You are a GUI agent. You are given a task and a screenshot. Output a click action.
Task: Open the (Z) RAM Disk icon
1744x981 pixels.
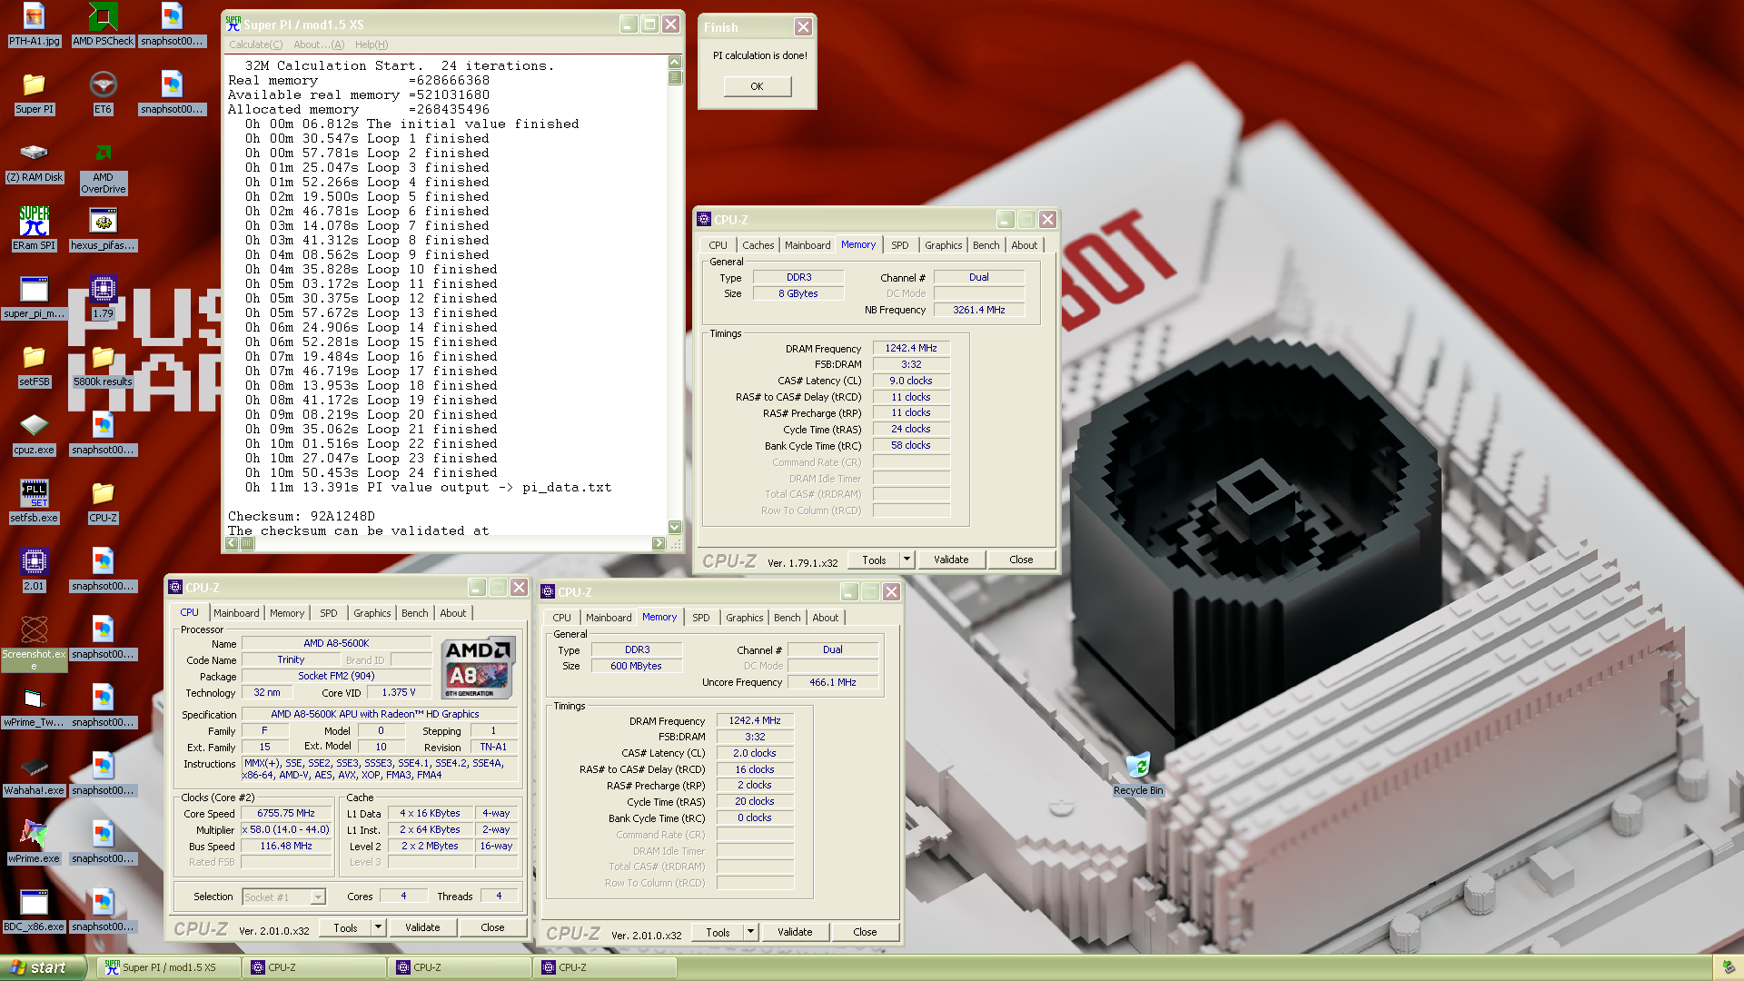tap(34, 161)
